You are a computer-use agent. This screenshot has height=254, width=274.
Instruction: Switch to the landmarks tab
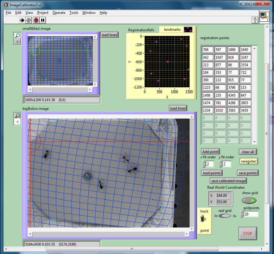click(x=172, y=29)
